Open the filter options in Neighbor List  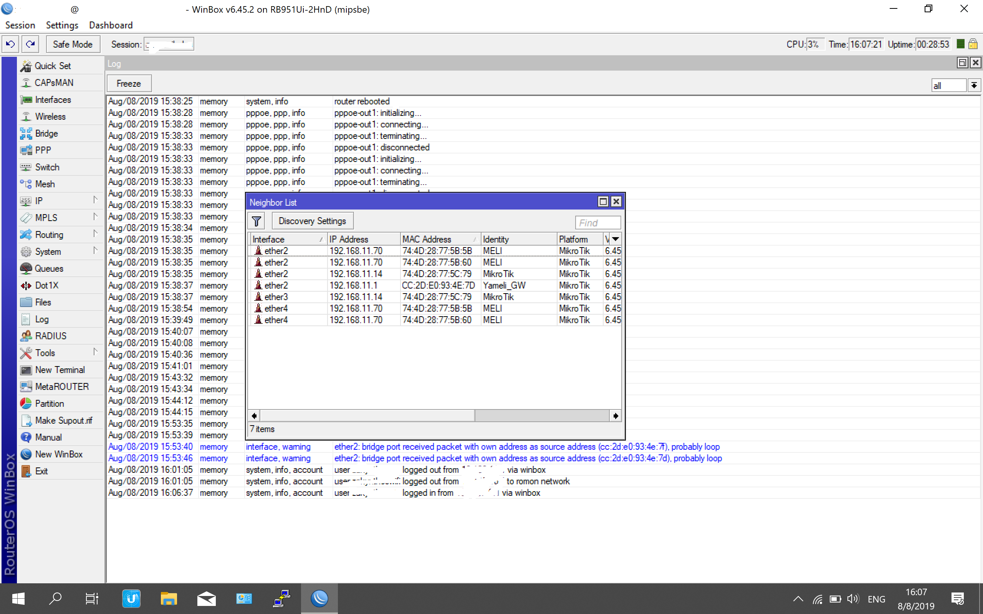[x=256, y=221]
